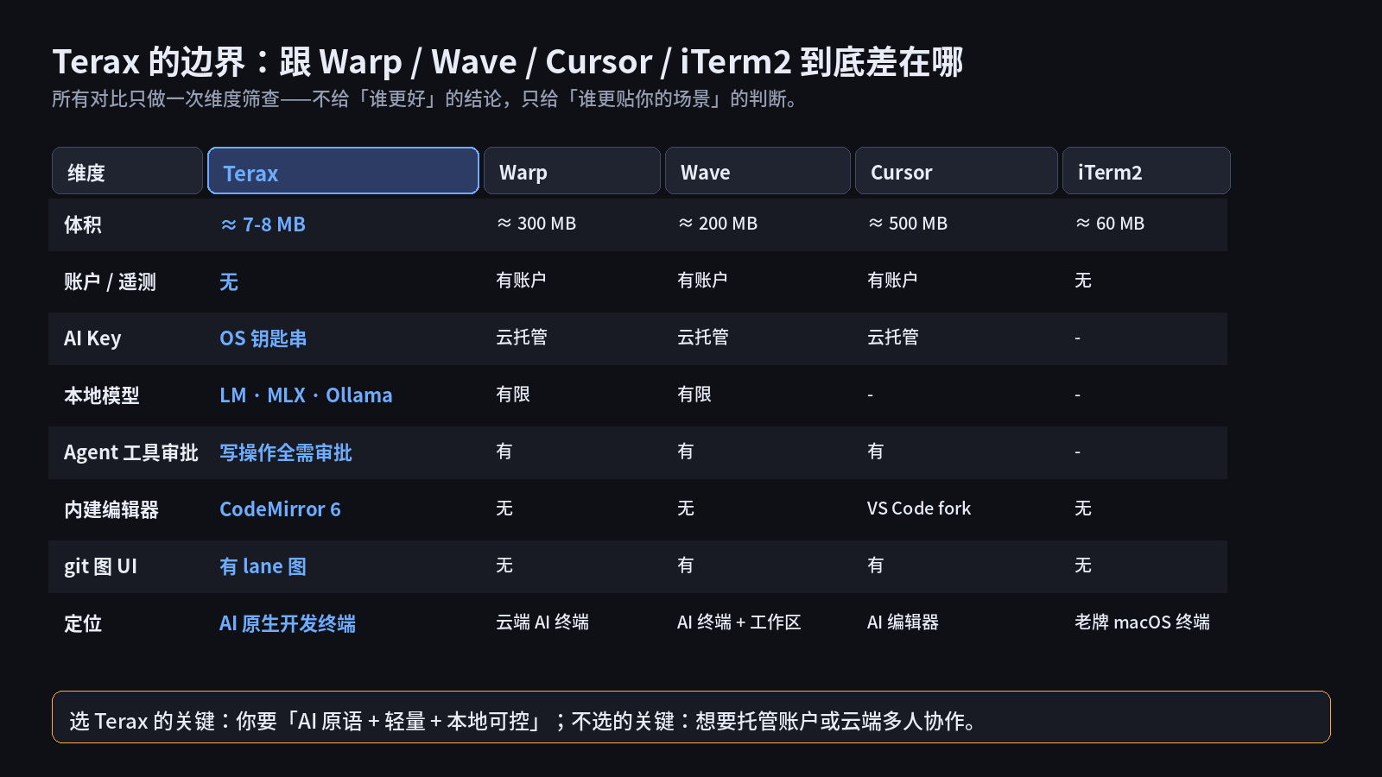Screen dimensions: 1382x777
Task: Click the Cursor column header
Action: pyautogui.click(x=956, y=171)
